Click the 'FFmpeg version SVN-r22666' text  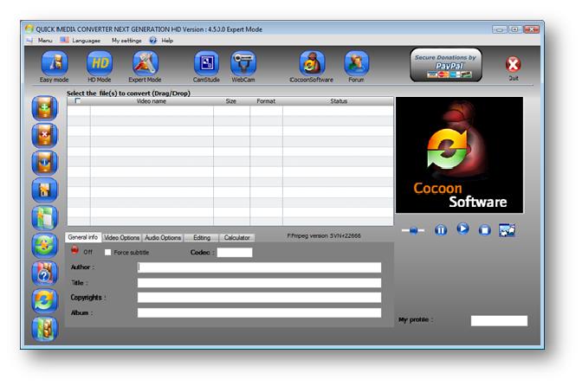(324, 235)
